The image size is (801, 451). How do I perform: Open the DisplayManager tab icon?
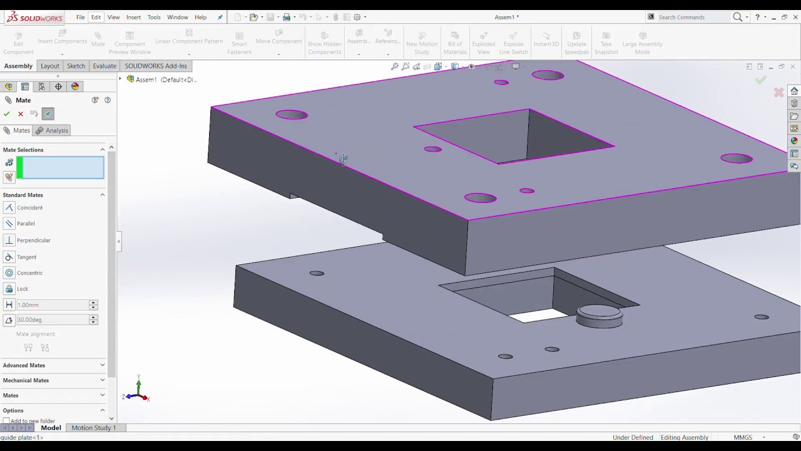[75, 86]
